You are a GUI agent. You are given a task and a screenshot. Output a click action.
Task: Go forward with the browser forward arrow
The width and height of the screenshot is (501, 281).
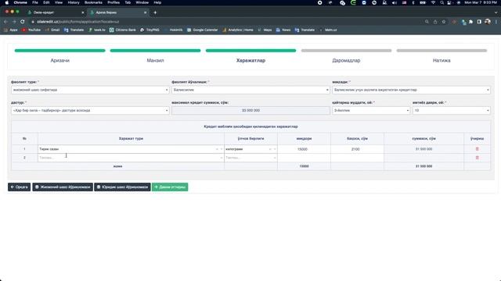14,22
